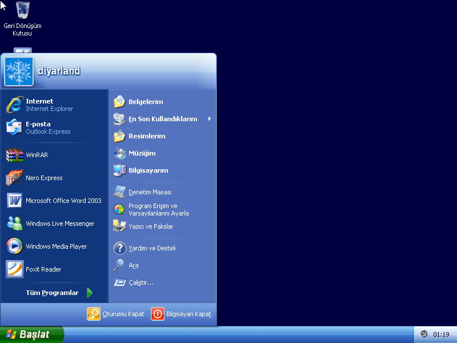Open the Microsoft Office Word 2003 icon

coord(15,201)
